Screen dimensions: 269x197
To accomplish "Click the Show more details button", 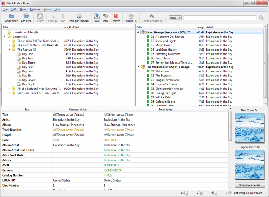I will tap(250, 185).
